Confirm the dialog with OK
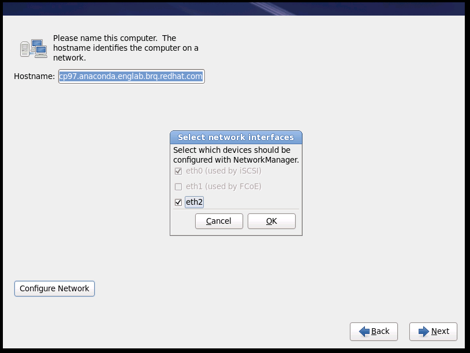Screen dimensions: 470x353 point(271,221)
